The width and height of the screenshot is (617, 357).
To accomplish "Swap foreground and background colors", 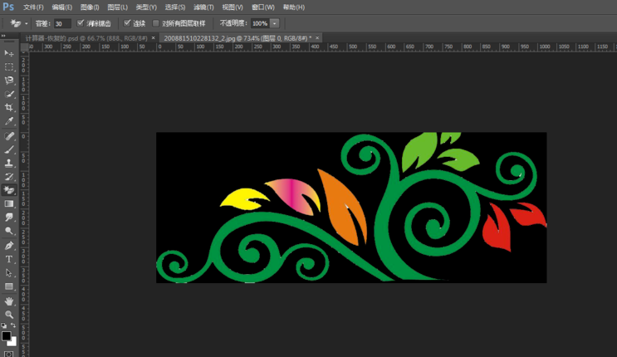I will coord(13,325).
